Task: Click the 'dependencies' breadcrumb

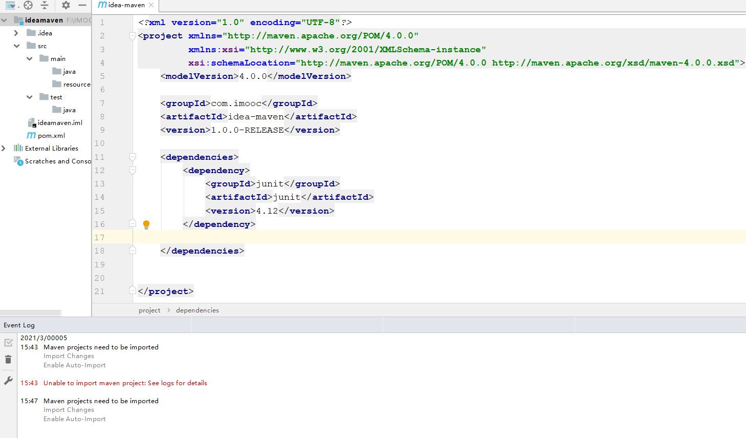Action: click(x=198, y=310)
